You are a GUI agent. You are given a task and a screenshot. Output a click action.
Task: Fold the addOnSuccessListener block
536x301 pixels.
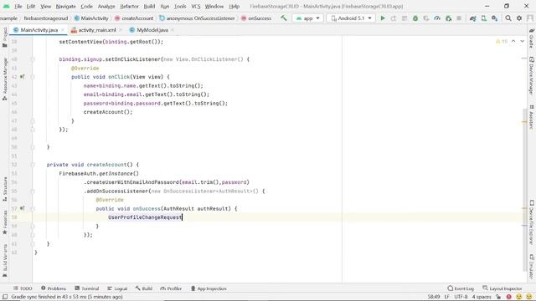click(33, 191)
